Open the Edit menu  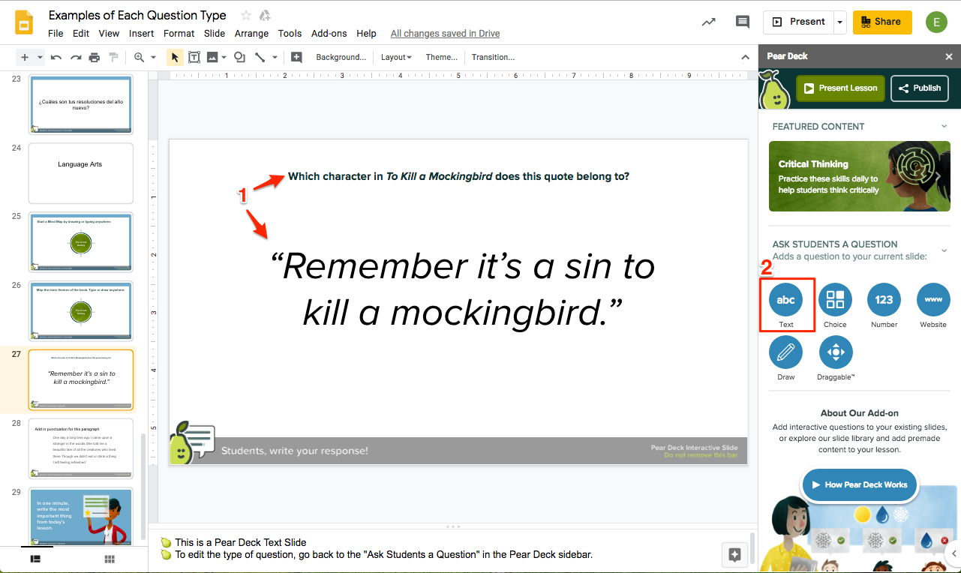[81, 33]
